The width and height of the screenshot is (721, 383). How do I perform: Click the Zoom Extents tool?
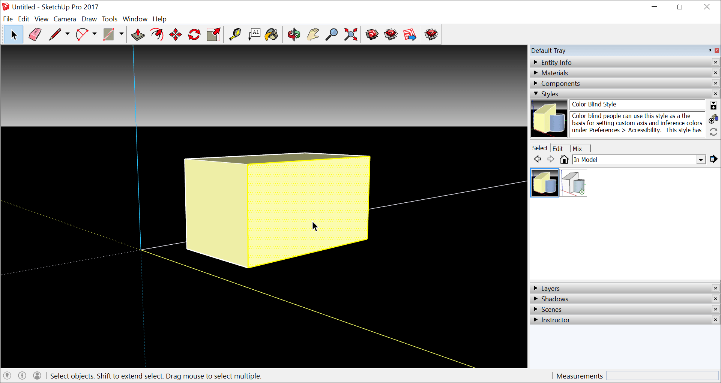click(351, 34)
